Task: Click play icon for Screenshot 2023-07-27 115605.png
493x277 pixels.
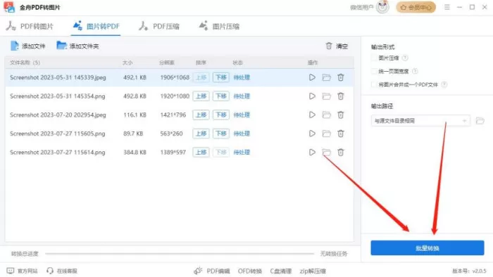Action: point(312,134)
